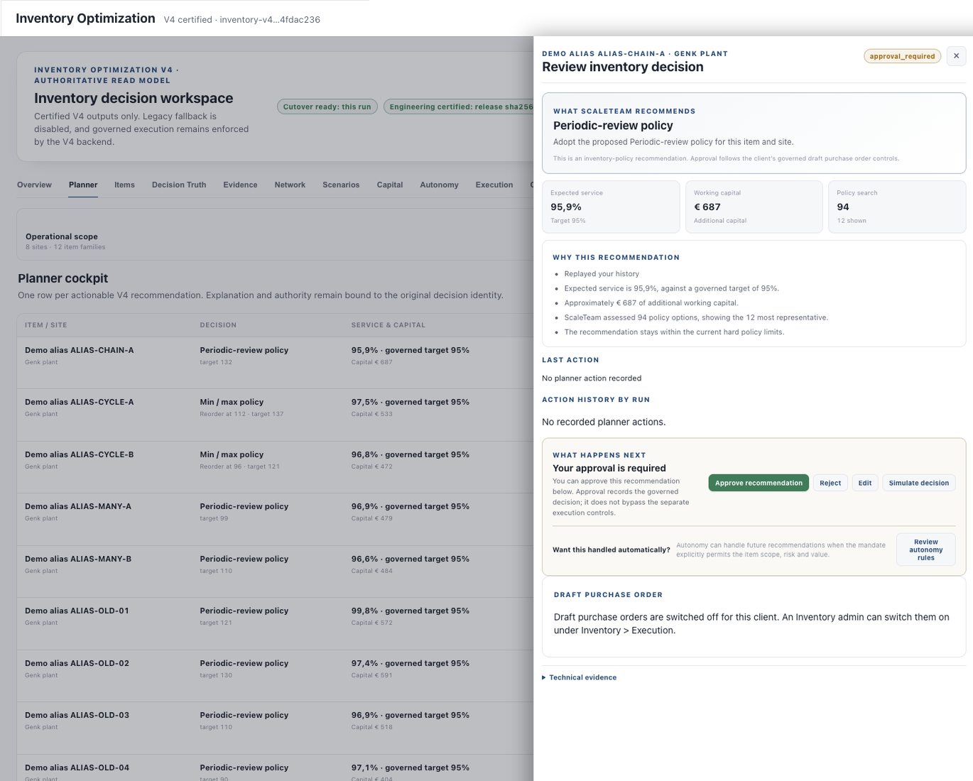The width and height of the screenshot is (973, 781).
Task: Select the Planner tab
Action: point(83,185)
